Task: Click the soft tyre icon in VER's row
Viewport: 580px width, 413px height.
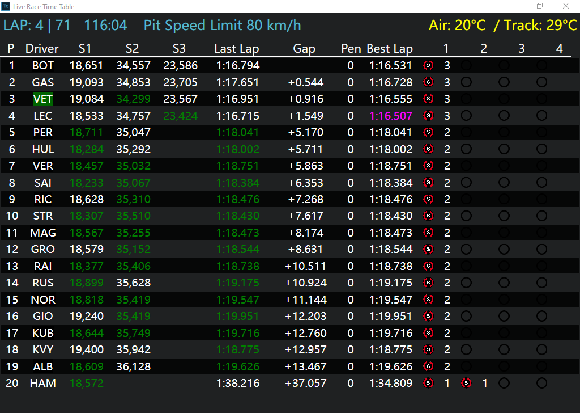Action: (x=428, y=166)
